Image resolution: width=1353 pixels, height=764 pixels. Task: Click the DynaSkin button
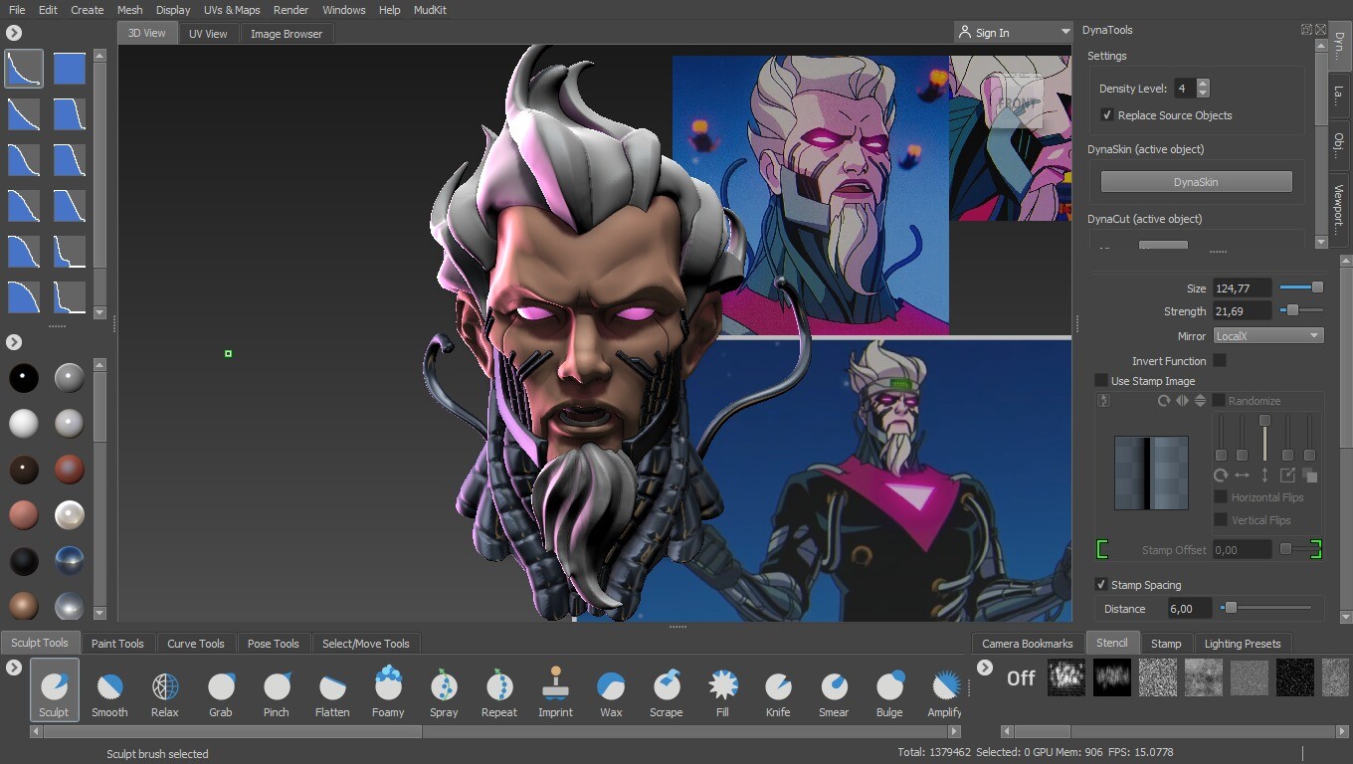pyautogui.click(x=1196, y=182)
